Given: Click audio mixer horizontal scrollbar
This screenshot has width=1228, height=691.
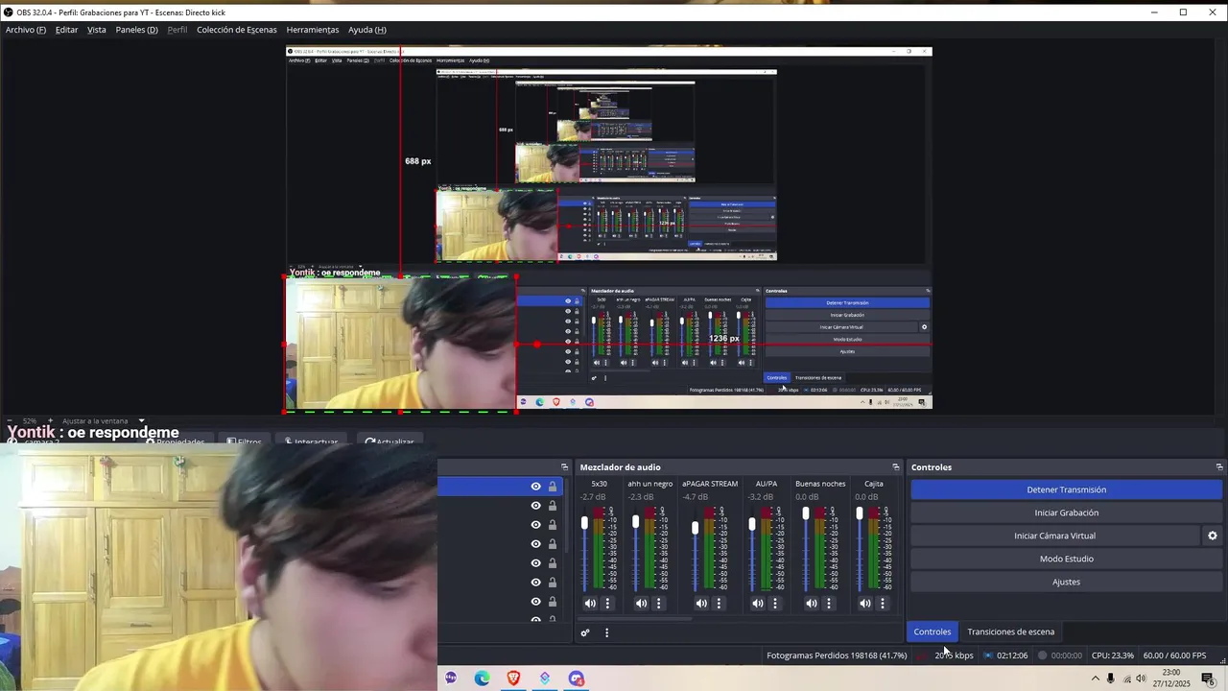Looking at the screenshot, I should point(635,619).
